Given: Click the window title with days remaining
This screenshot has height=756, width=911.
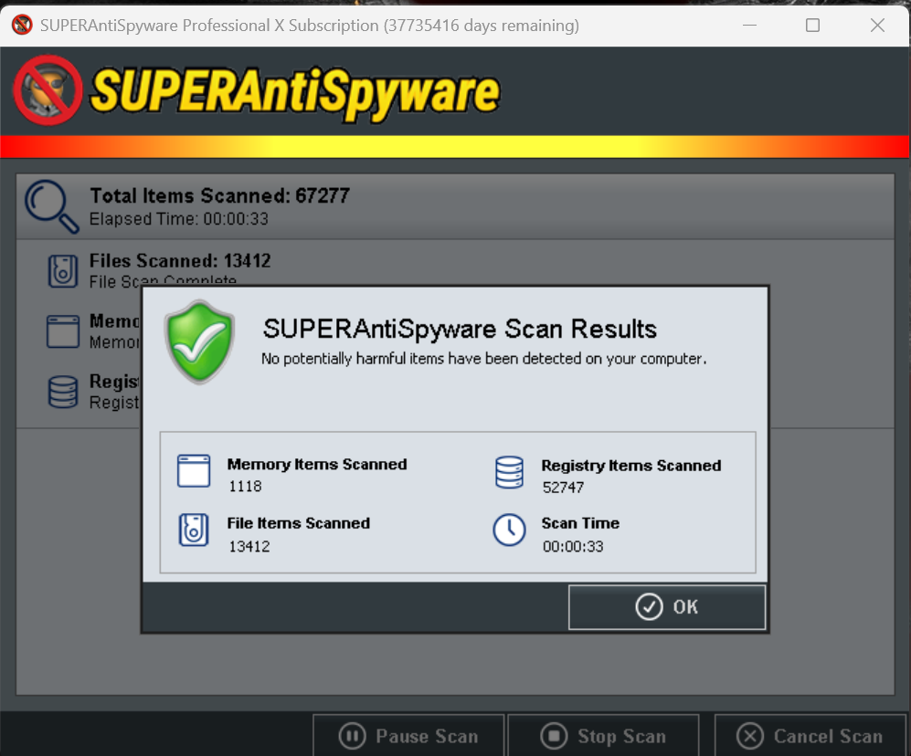Looking at the screenshot, I should (x=310, y=26).
